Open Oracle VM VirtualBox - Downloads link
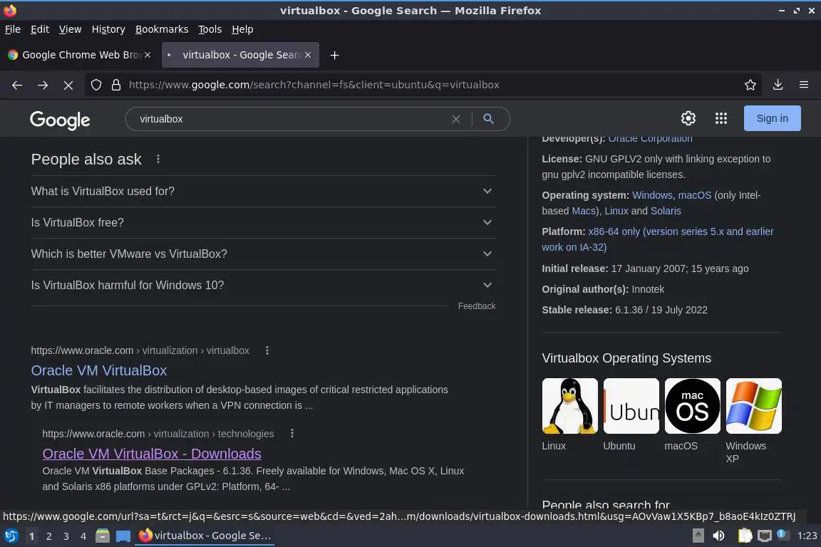821x547 pixels. [152, 454]
